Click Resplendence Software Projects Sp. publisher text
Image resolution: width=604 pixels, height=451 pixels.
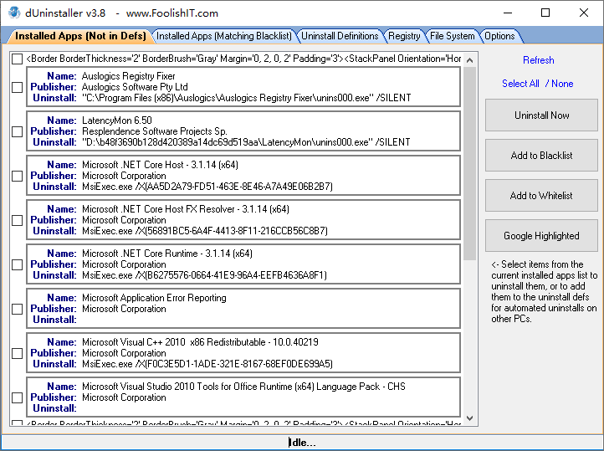pos(155,131)
